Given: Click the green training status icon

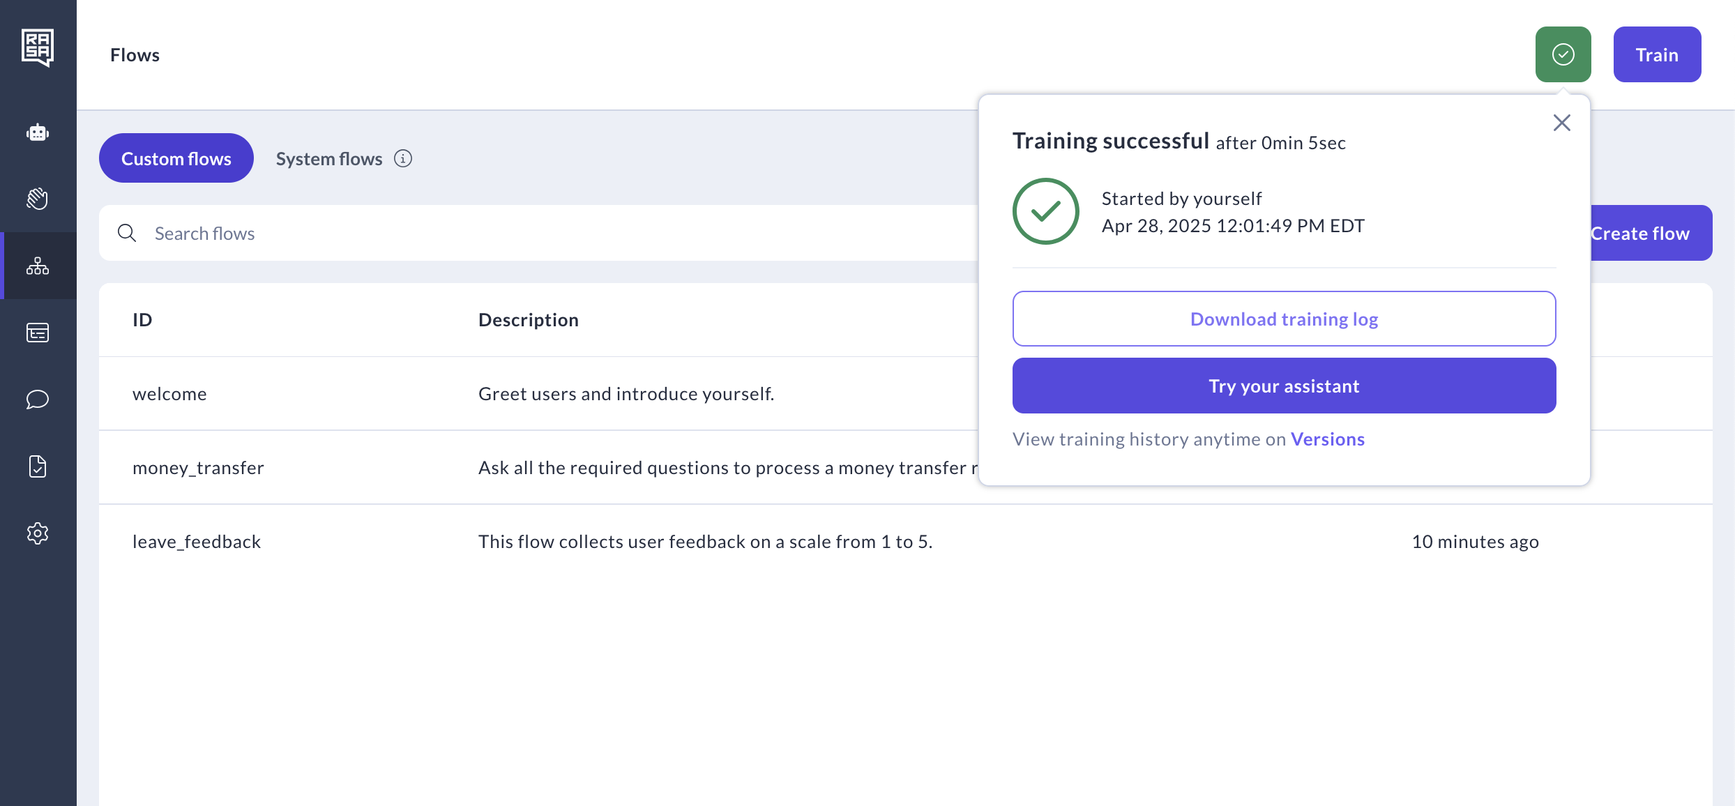Looking at the screenshot, I should pos(1563,54).
